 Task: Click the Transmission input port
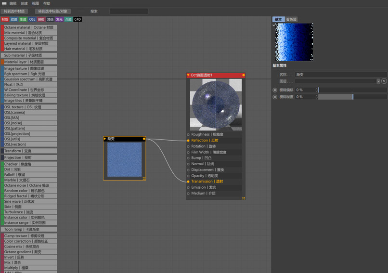coord(188,182)
